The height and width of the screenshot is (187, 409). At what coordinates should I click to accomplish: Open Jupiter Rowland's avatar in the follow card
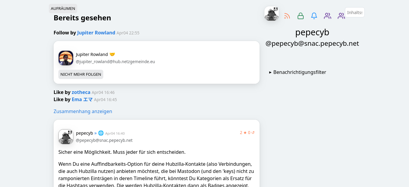[66, 58]
